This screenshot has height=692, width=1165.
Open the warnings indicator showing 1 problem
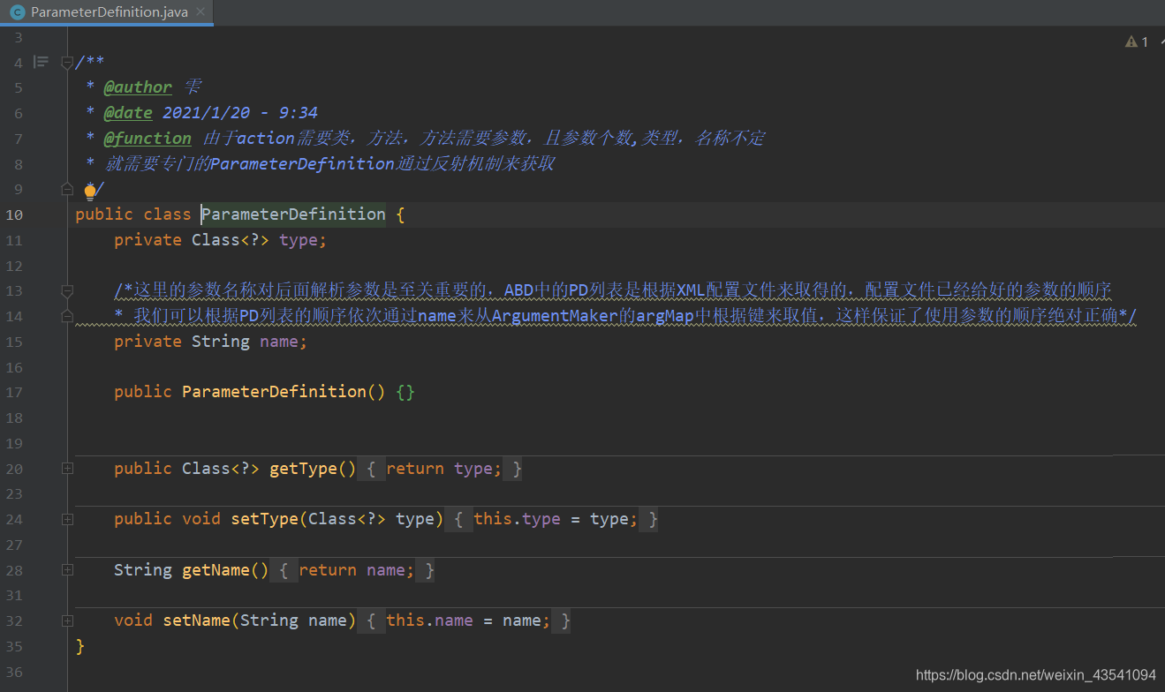(x=1137, y=41)
